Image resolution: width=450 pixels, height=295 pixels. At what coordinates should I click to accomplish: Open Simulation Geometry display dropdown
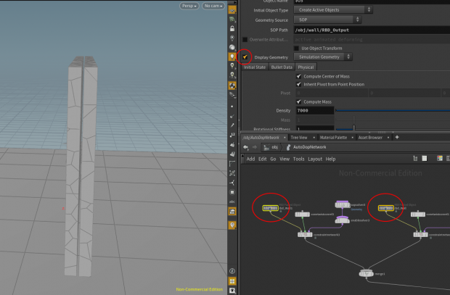click(323, 57)
